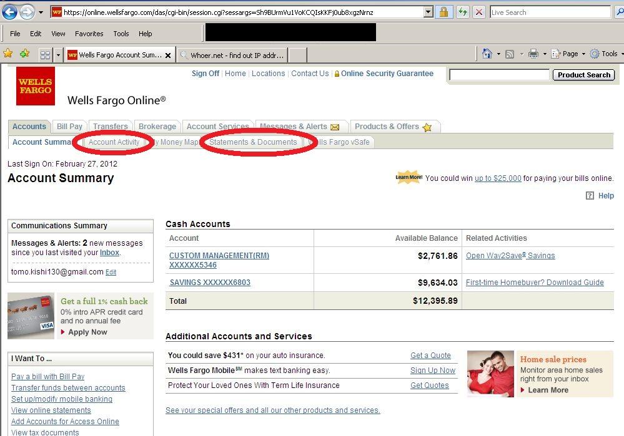Screen dimensions: 624x436
Task: Expand the dropdown next to the house icon
Action: pyautogui.click(x=498, y=54)
